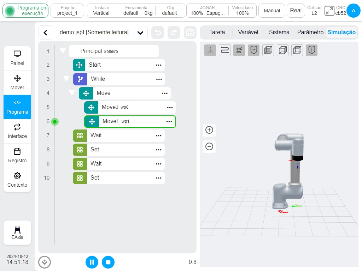The image size is (362, 271).
Task: Click the round down-chevron button at bottom
Action: point(45,262)
